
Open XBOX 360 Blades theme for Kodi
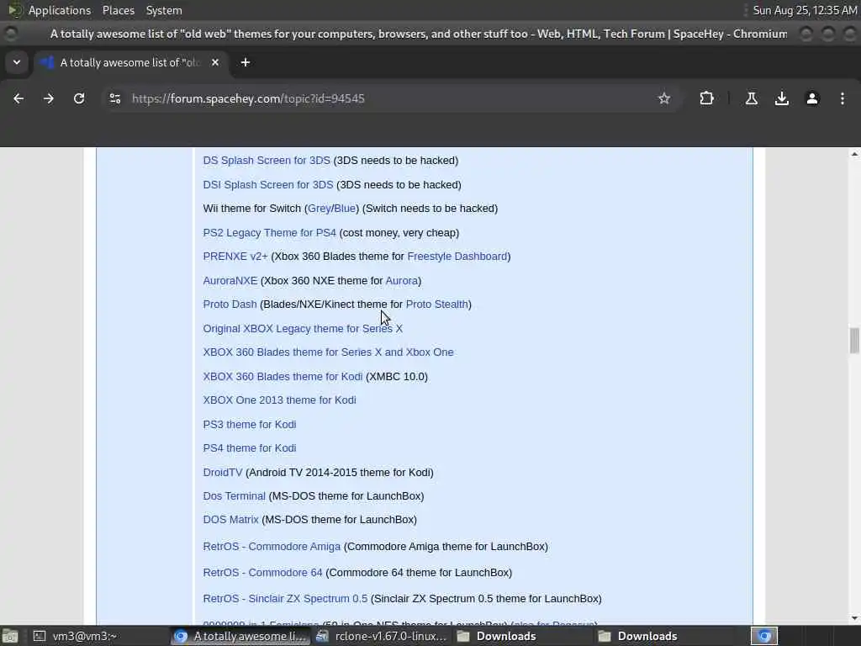[283, 376]
